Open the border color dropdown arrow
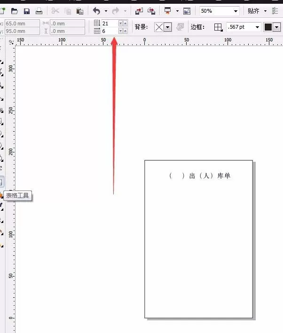The image size is (283, 333). pyautogui.click(x=276, y=27)
